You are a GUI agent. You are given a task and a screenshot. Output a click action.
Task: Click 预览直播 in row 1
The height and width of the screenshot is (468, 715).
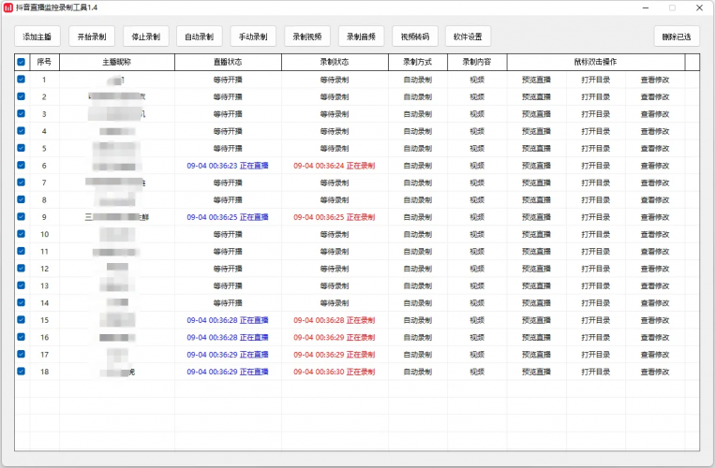click(x=536, y=80)
